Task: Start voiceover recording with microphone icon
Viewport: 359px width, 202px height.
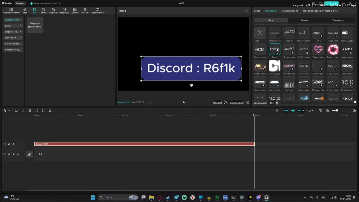Action: [277, 111]
